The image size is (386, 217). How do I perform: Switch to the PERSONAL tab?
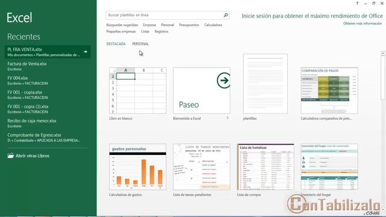(141, 44)
